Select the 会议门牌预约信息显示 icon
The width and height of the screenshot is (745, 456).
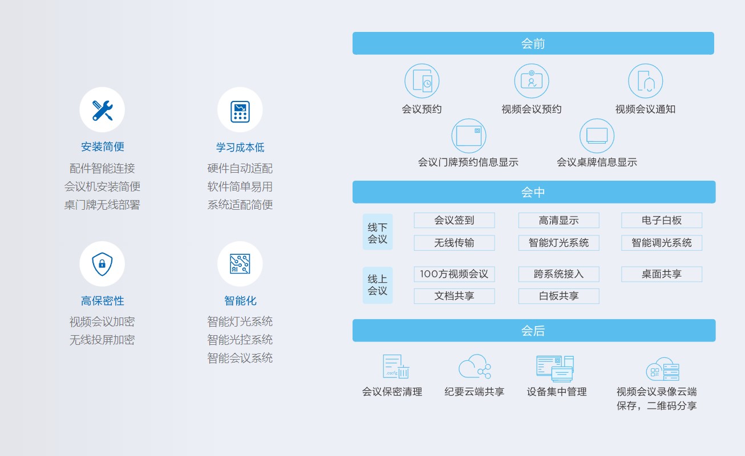[x=468, y=135]
